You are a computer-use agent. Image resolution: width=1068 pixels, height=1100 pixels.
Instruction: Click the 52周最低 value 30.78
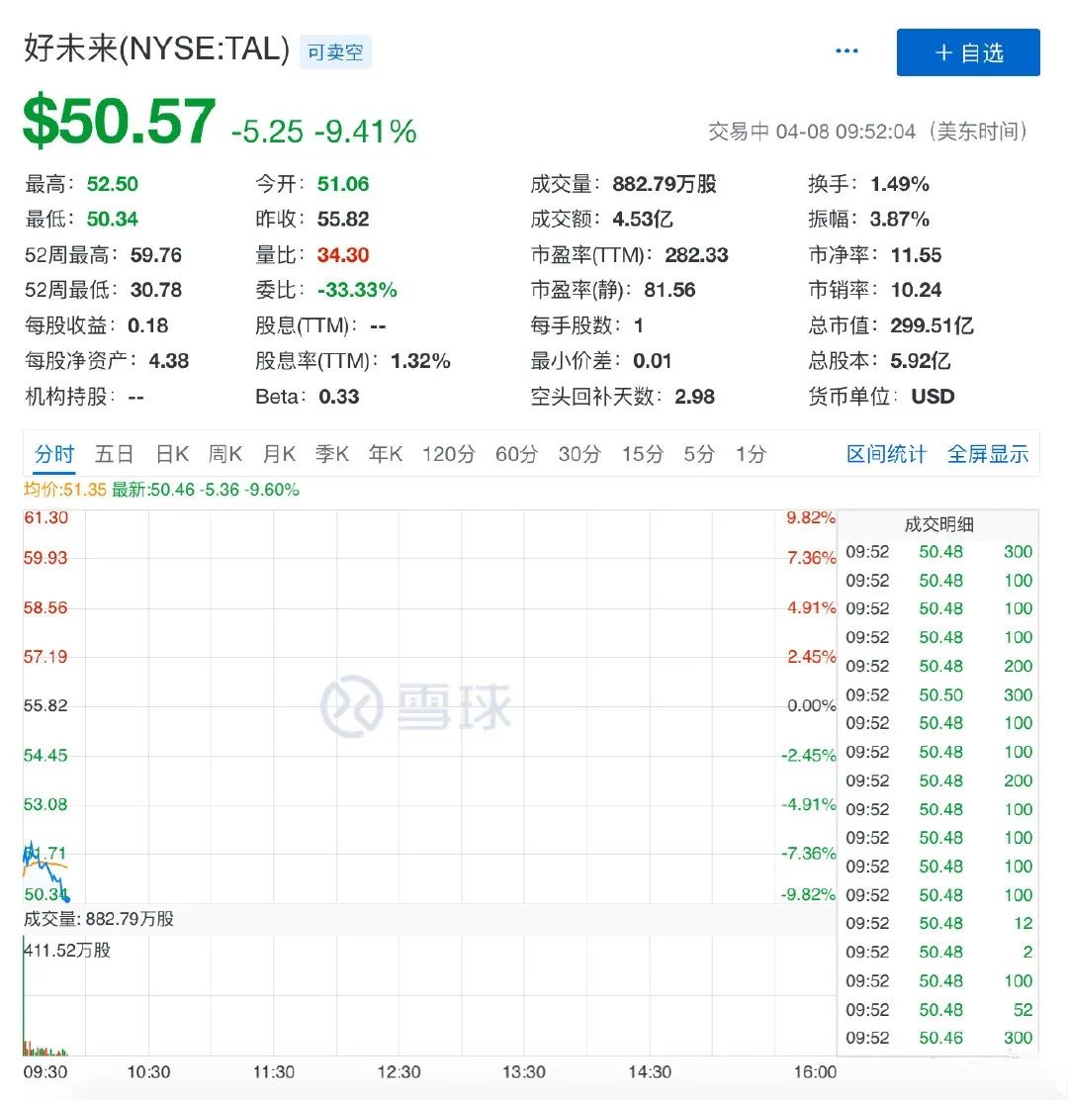click(155, 291)
